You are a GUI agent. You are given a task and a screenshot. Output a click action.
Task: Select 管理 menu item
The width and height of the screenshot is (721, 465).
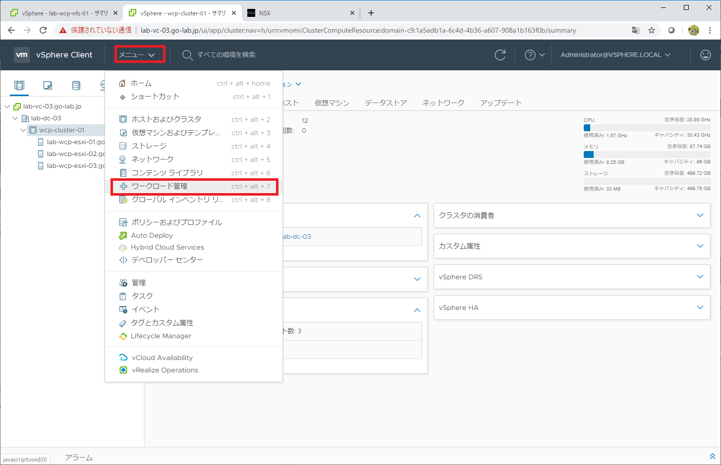[x=194, y=283]
